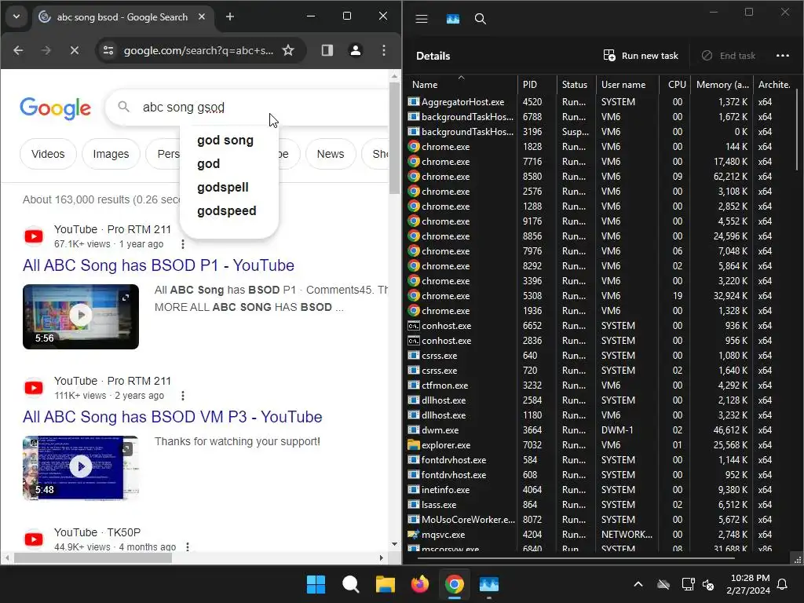804x603 pixels.
Task: Open 'All ABC Song has BSOD VM P3' link
Action: (172, 417)
